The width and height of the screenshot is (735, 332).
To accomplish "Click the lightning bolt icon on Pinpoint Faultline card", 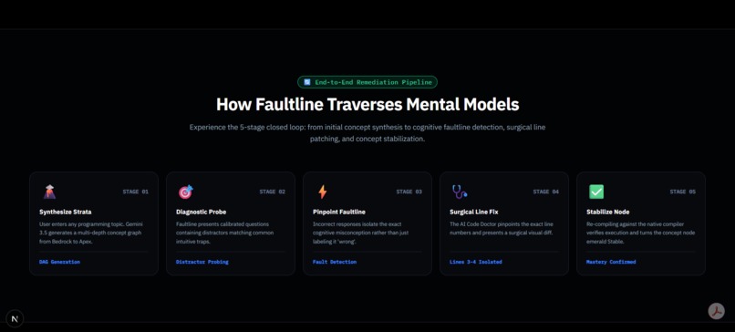I will [323, 192].
